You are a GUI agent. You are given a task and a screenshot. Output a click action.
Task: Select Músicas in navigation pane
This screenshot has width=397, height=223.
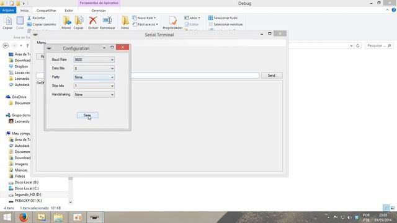click(18, 170)
